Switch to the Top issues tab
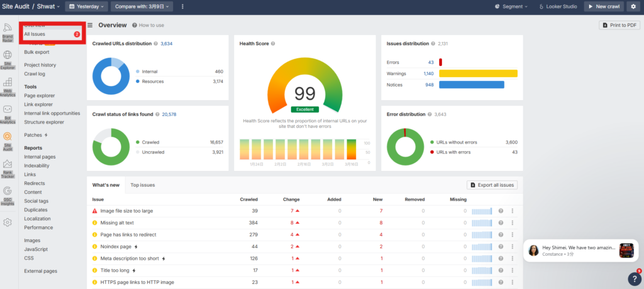Viewport: 644px width, 289px height. 143,185
